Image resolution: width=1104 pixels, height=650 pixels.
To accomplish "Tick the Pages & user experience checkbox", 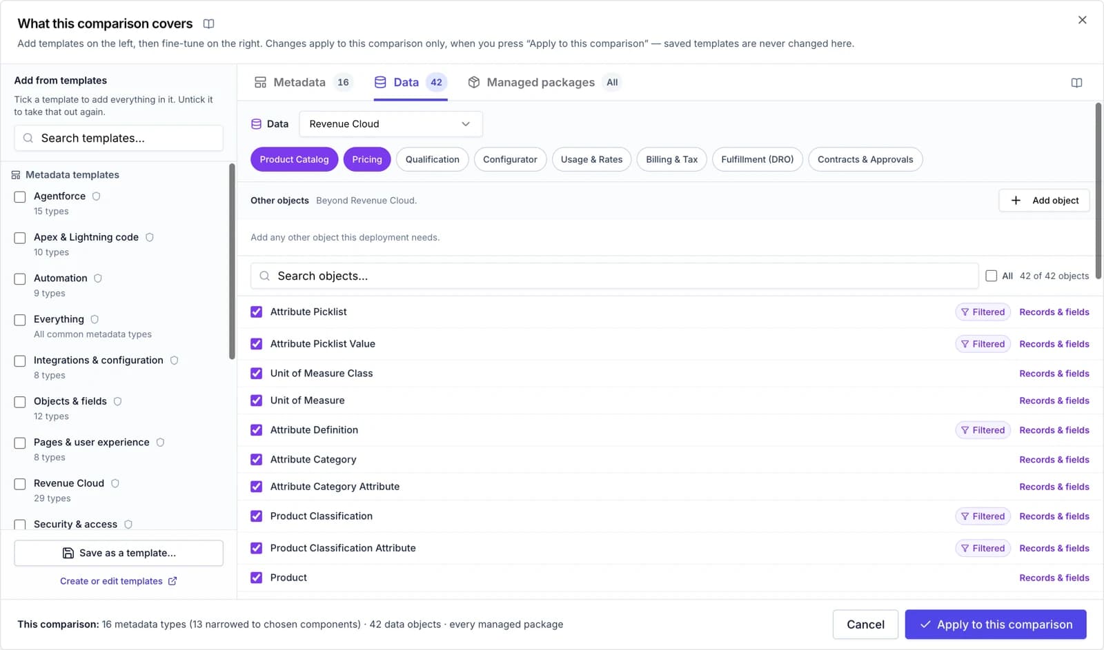I will pos(20,443).
